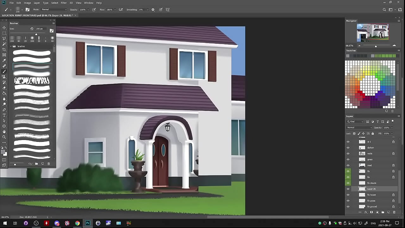Open the brush Mode dropdown
This screenshot has width=405, height=228.
coord(54,10)
